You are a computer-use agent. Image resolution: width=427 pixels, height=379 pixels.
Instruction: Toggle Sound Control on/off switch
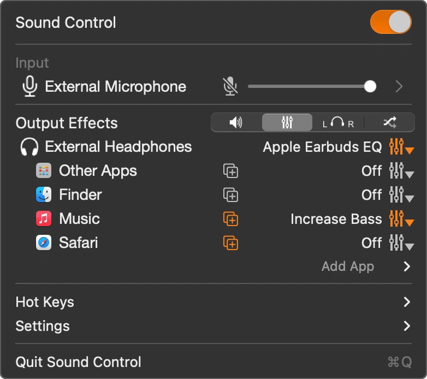(x=390, y=22)
